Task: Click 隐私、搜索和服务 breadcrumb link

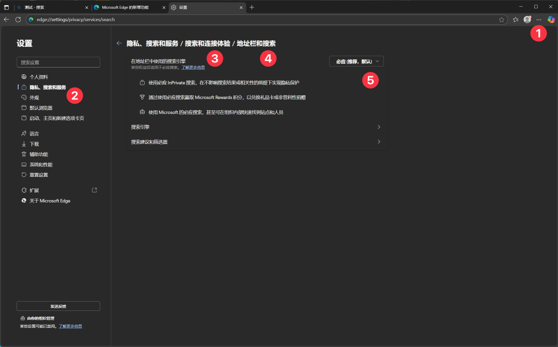Action: [152, 43]
